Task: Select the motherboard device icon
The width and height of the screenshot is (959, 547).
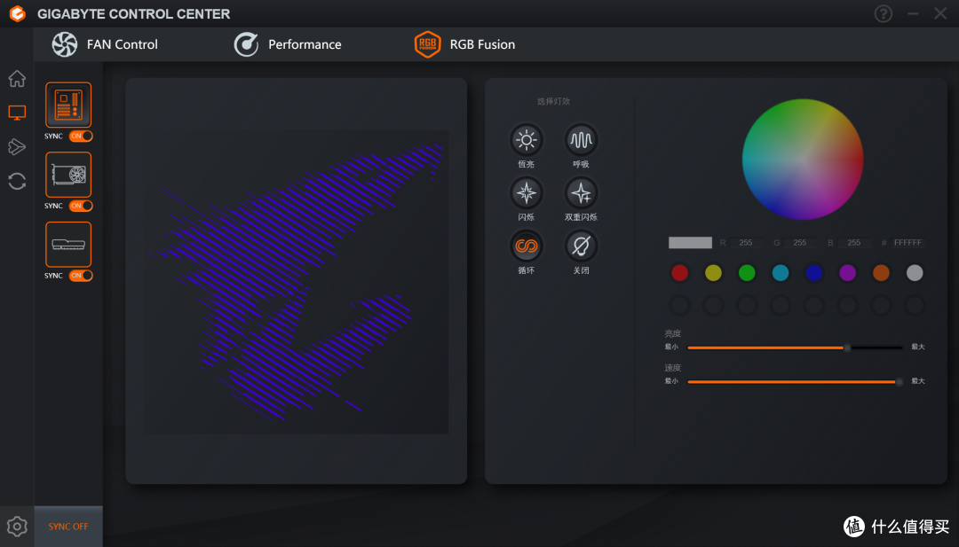Action: point(68,105)
